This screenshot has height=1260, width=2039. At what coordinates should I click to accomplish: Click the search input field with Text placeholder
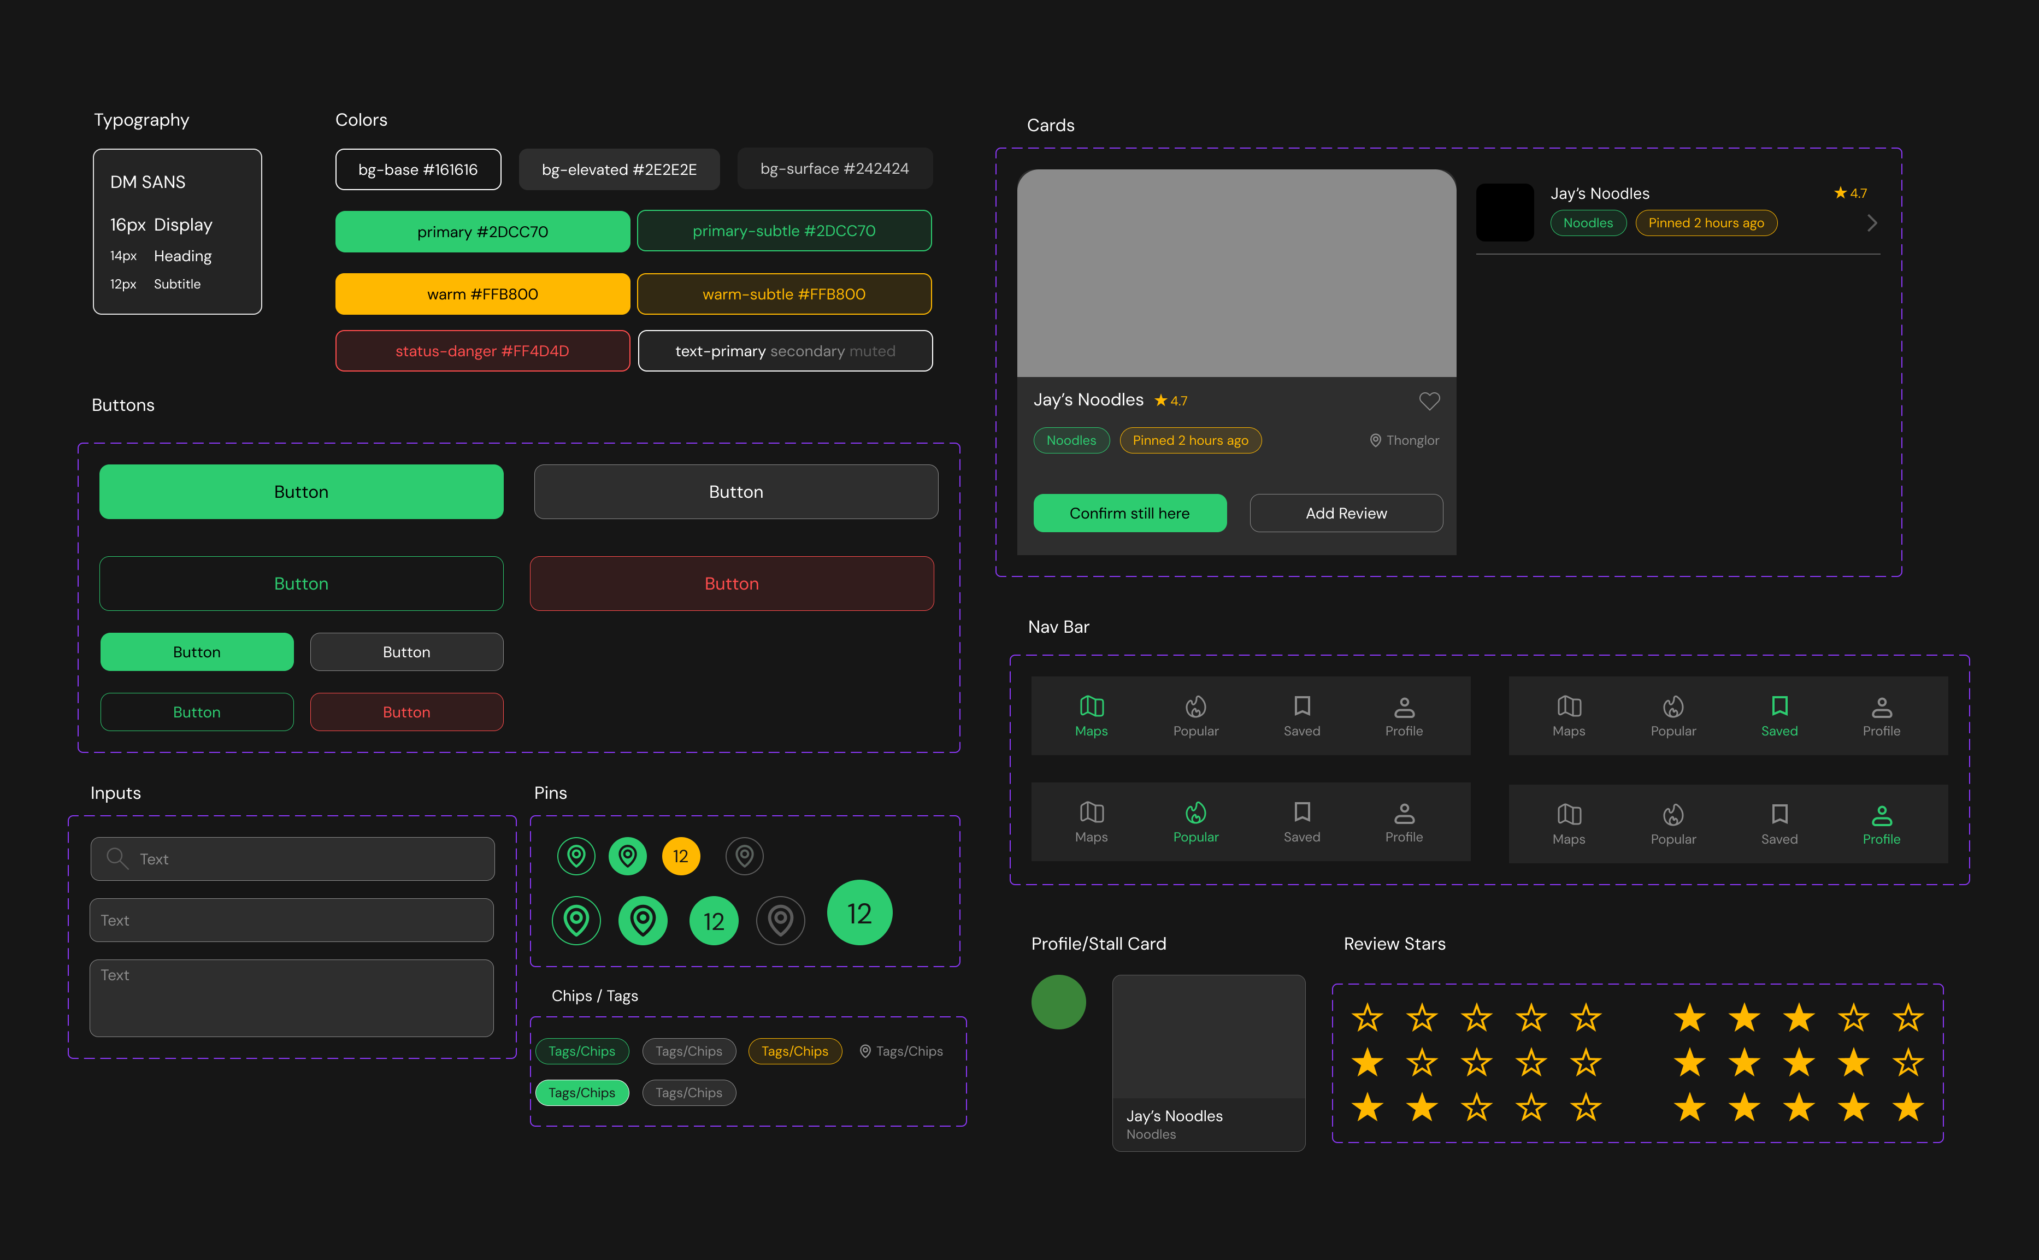292,858
